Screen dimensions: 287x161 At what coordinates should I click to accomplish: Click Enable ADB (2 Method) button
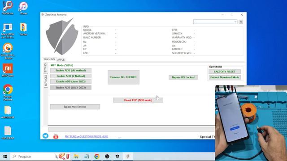point(71,76)
